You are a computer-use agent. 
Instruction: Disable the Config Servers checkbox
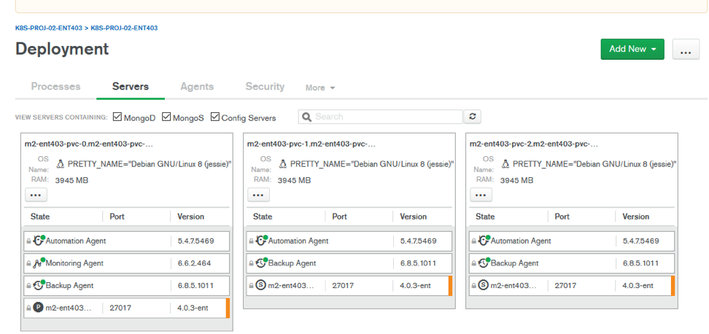point(215,117)
